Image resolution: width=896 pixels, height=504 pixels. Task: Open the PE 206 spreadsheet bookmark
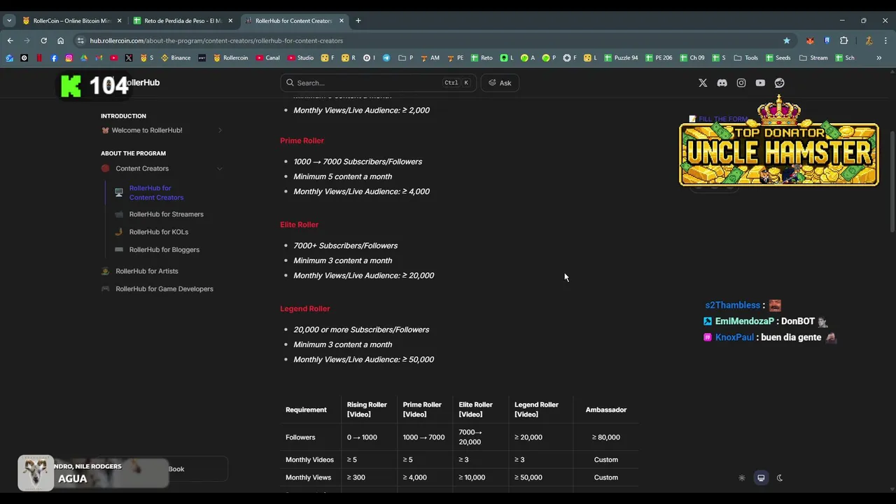659,58
